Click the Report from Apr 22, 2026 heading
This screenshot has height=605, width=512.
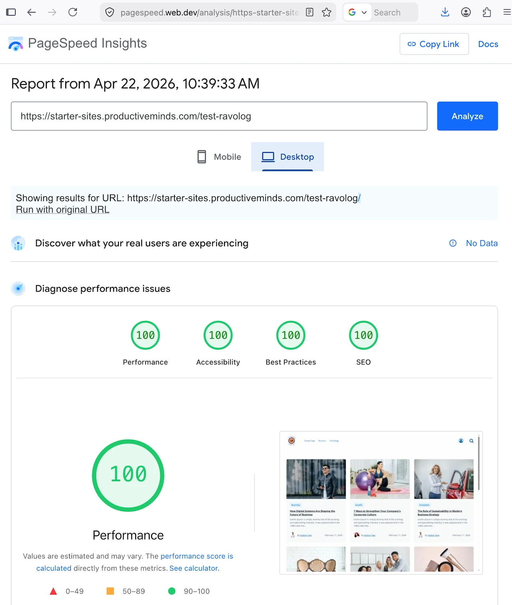(x=135, y=84)
